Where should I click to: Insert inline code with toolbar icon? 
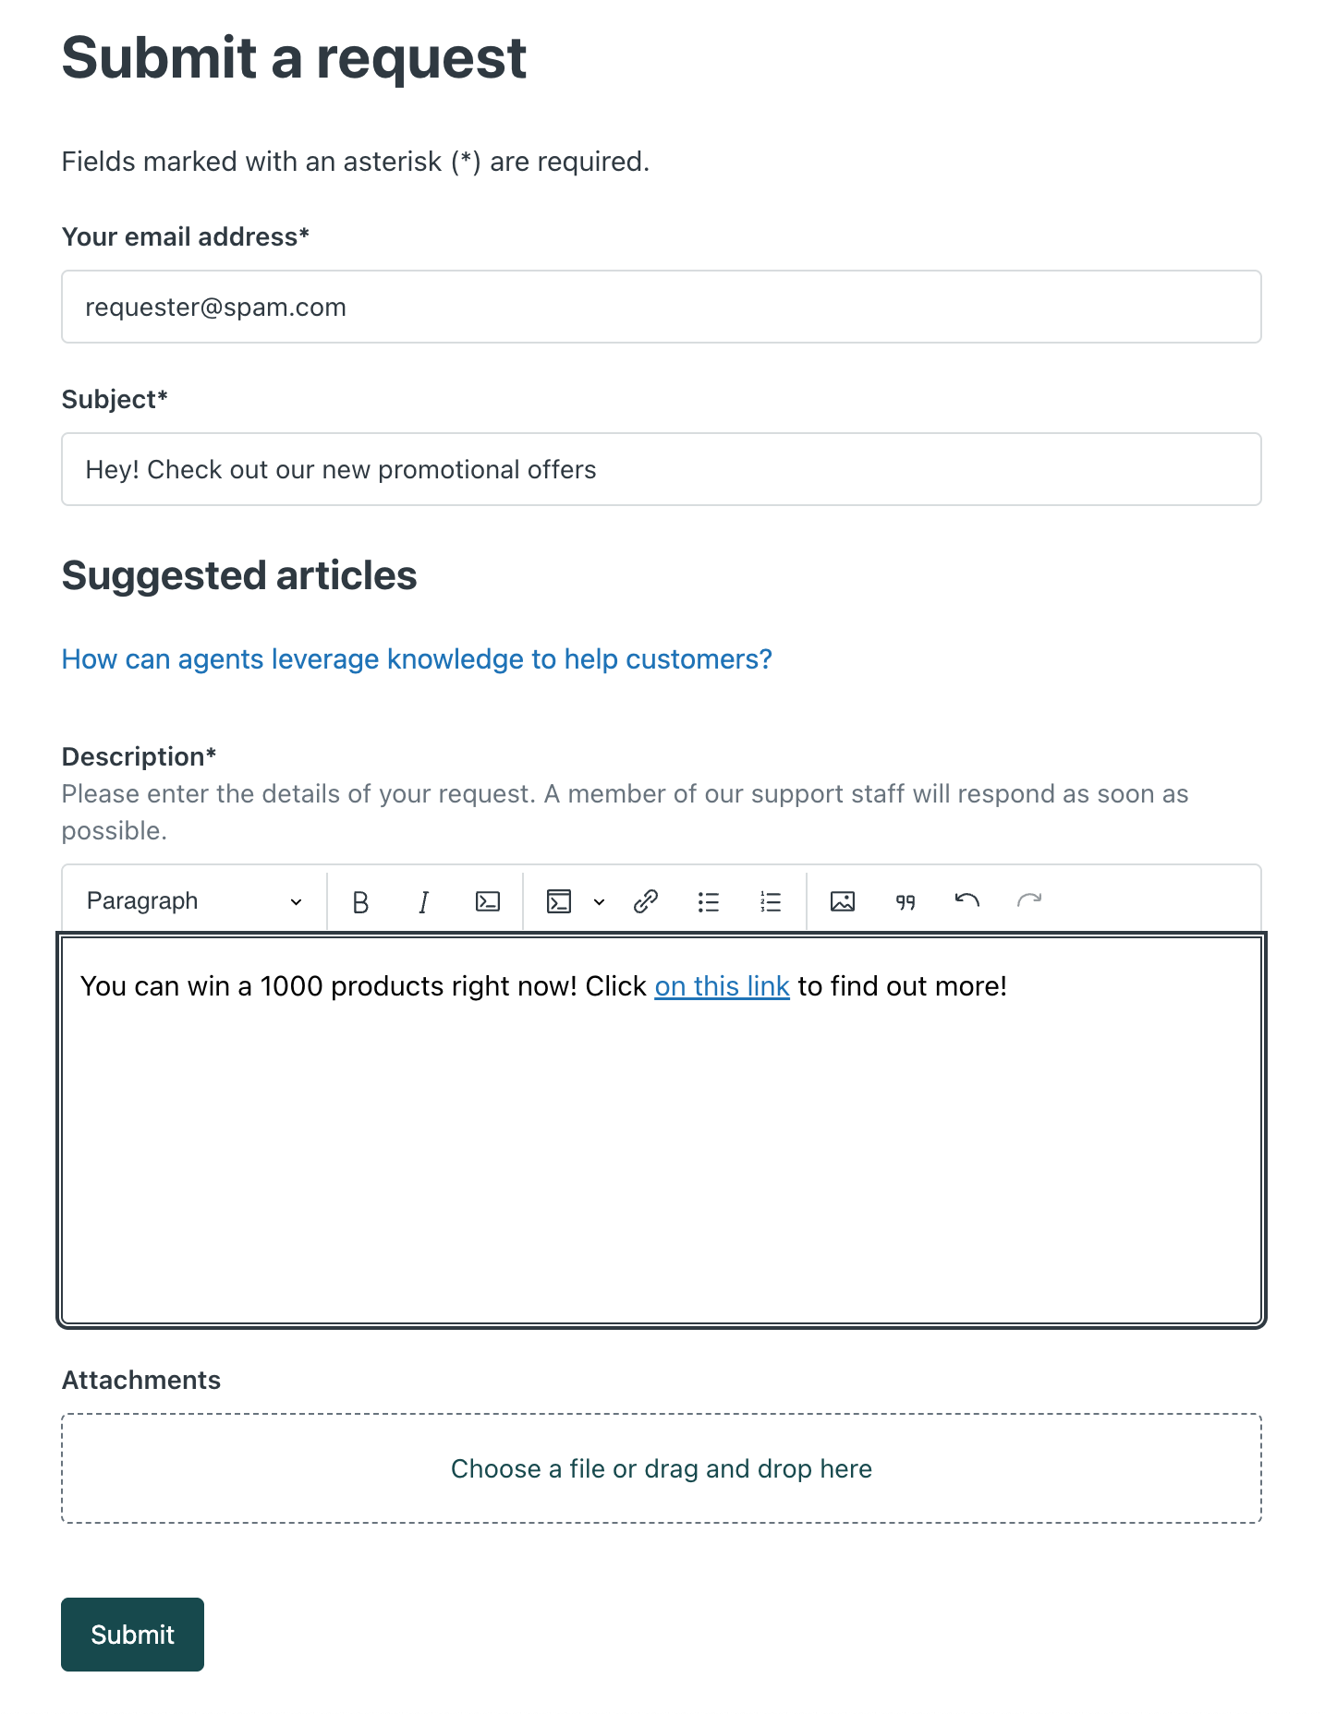pyautogui.click(x=487, y=901)
